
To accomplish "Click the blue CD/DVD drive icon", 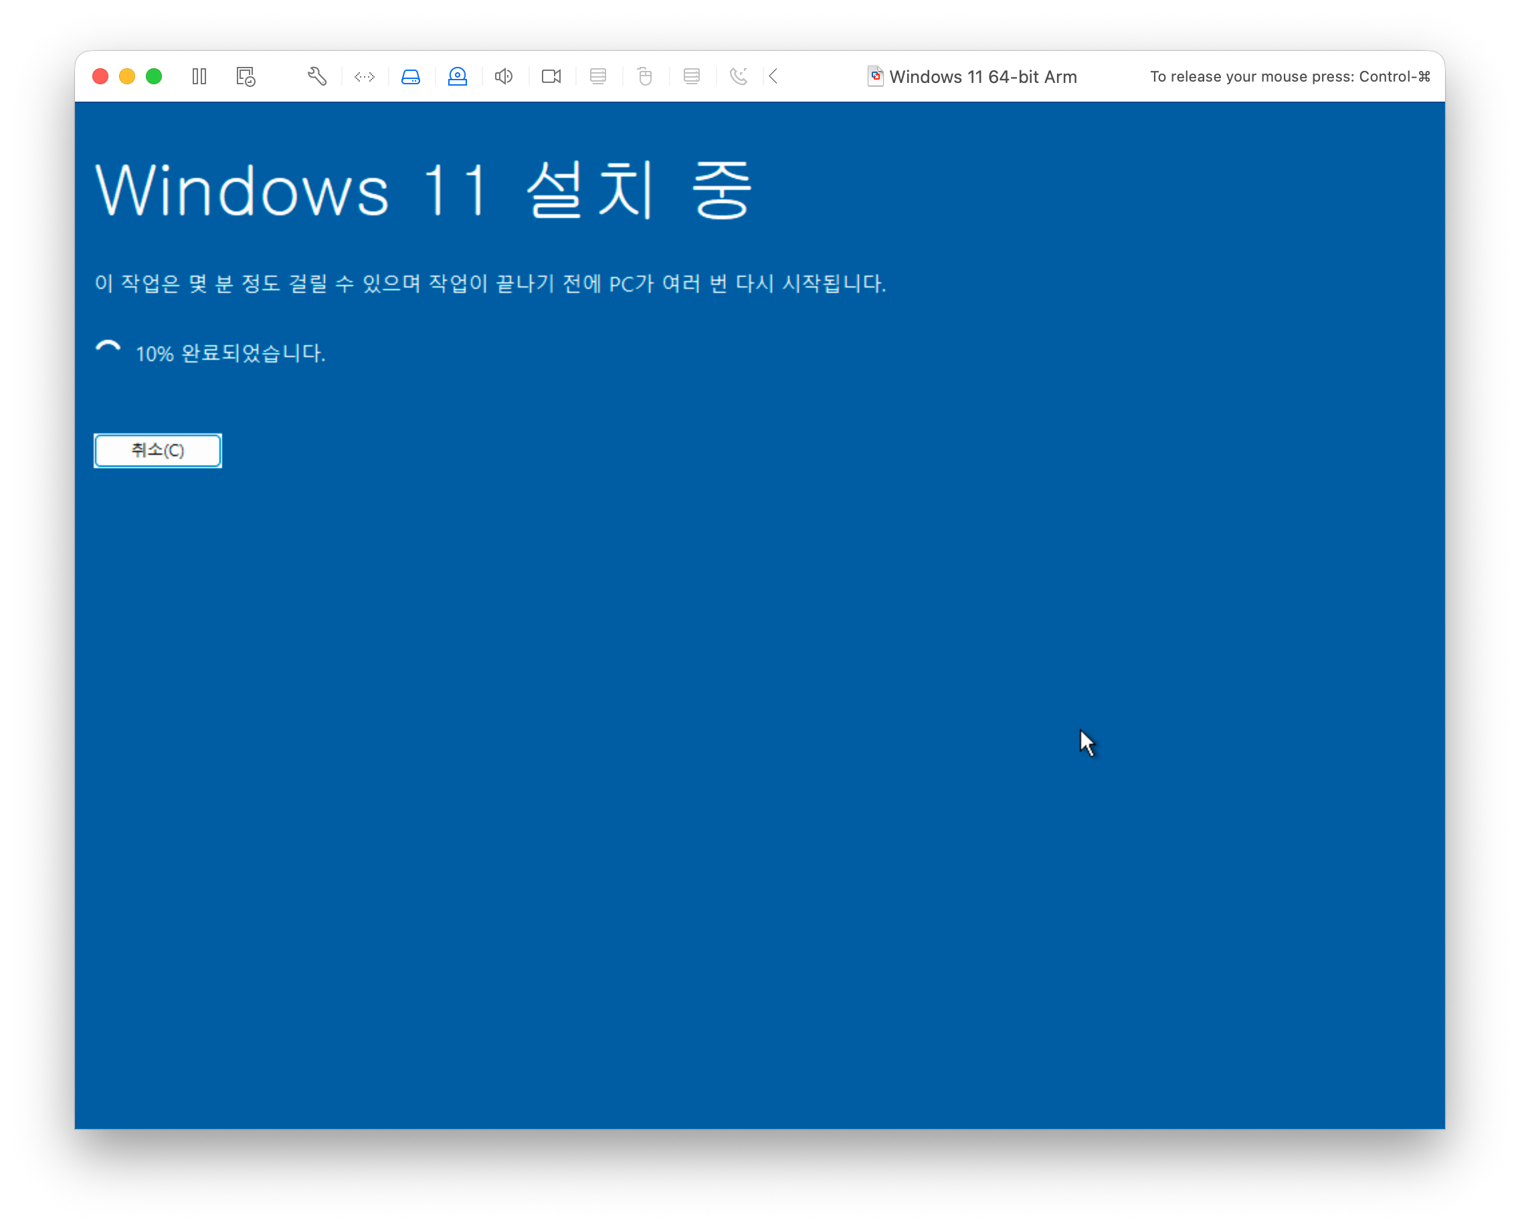I will (458, 76).
